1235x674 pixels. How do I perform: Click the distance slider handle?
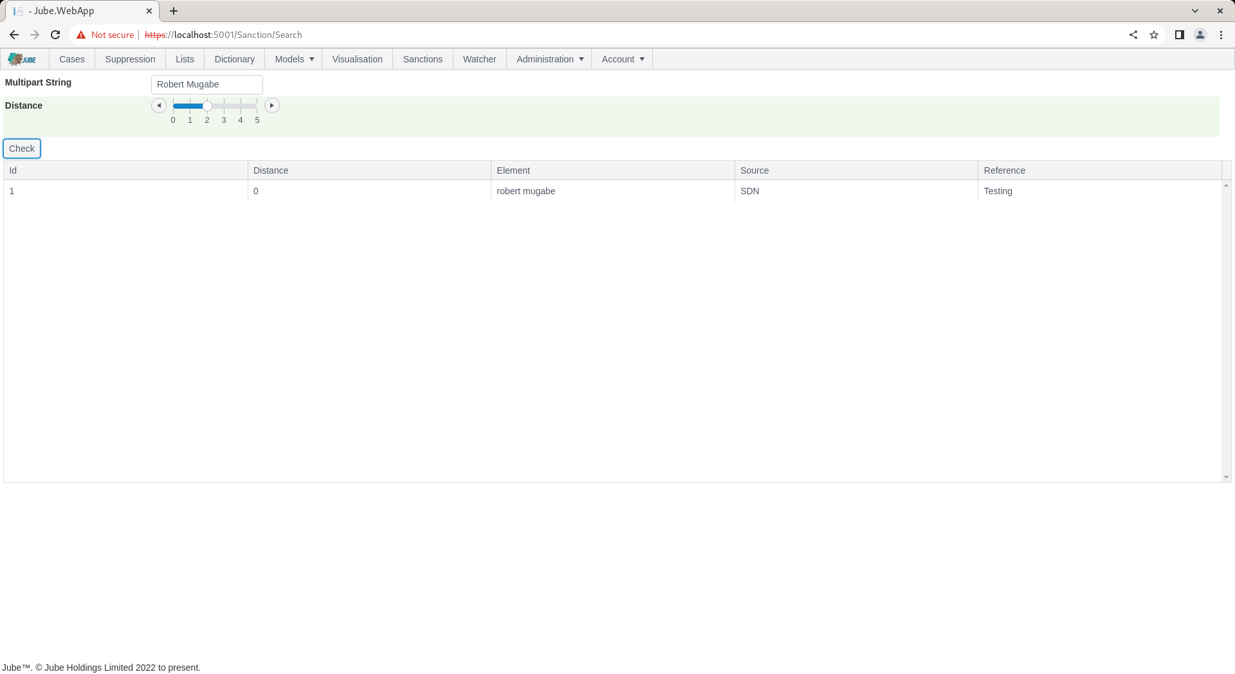[207, 106]
